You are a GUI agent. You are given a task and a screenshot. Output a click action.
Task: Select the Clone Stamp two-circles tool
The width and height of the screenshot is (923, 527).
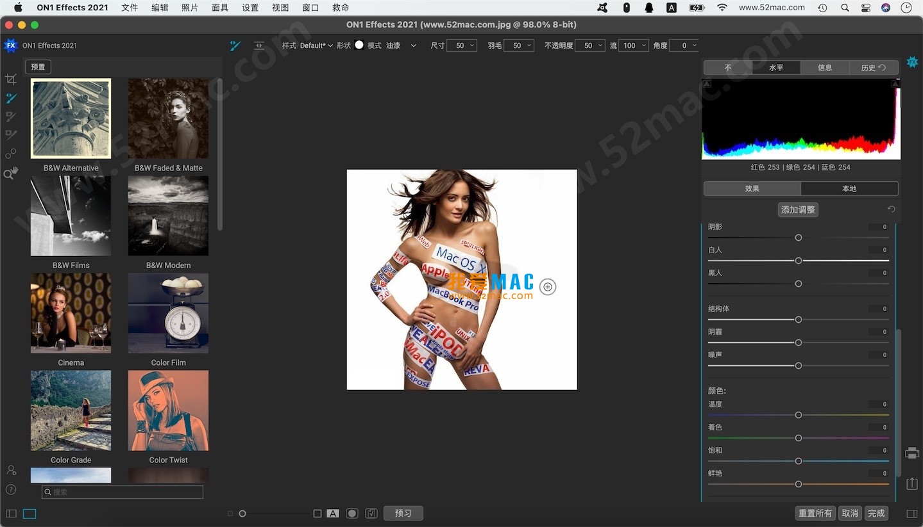click(x=11, y=154)
